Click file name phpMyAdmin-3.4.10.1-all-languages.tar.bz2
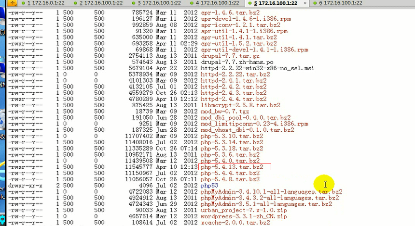 [x=272, y=191]
